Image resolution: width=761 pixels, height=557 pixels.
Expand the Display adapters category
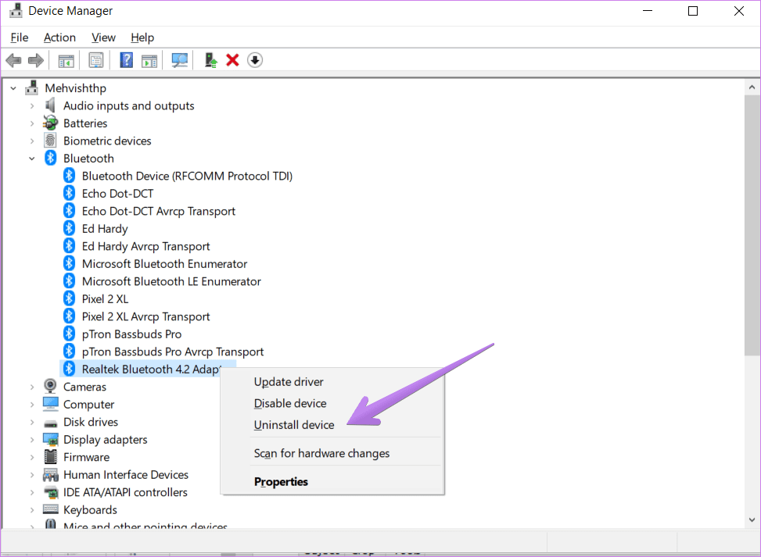click(x=32, y=440)
